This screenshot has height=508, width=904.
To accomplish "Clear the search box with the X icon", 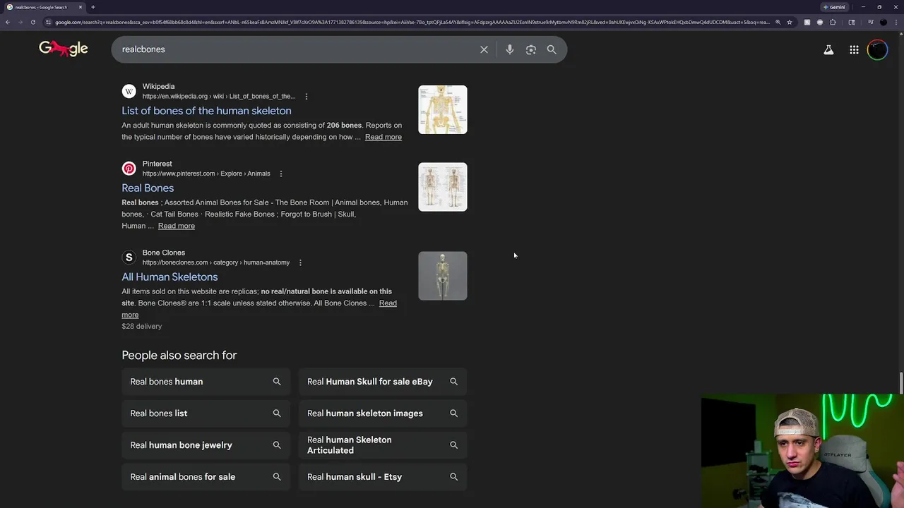I will 484,49.
